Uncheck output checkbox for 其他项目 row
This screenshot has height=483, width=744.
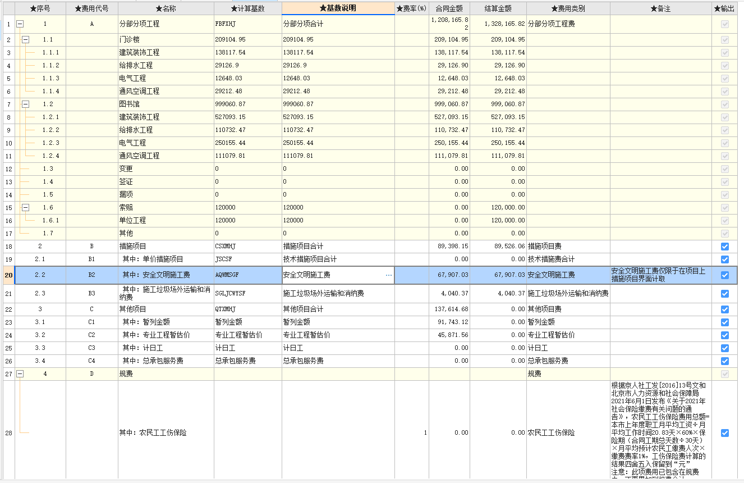724,309
